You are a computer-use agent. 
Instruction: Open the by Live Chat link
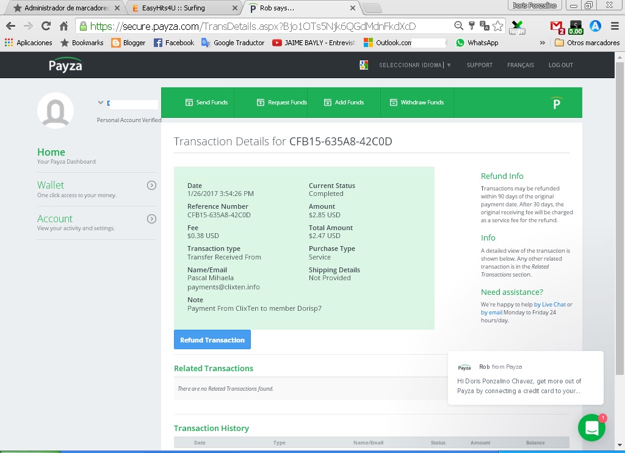550,304
